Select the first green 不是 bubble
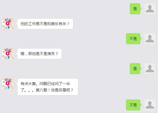 click(x=133, y=39)
